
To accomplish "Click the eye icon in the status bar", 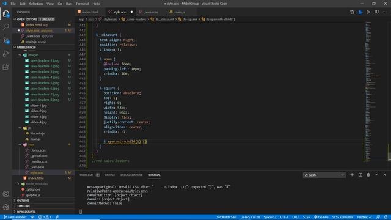I will point(32,217).
